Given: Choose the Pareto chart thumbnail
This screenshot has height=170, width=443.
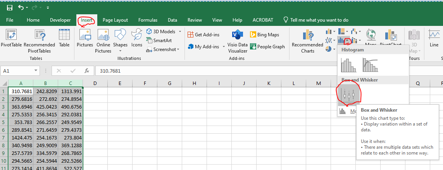Looking at the screenshot, I should click(371, 65).
